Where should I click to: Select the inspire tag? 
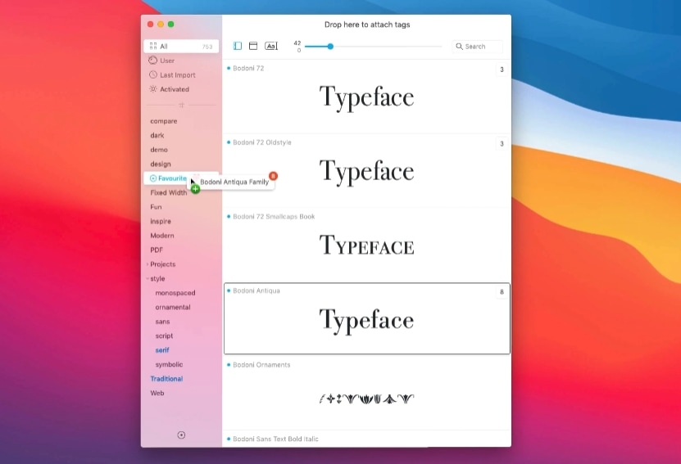[x=161, y=221]
